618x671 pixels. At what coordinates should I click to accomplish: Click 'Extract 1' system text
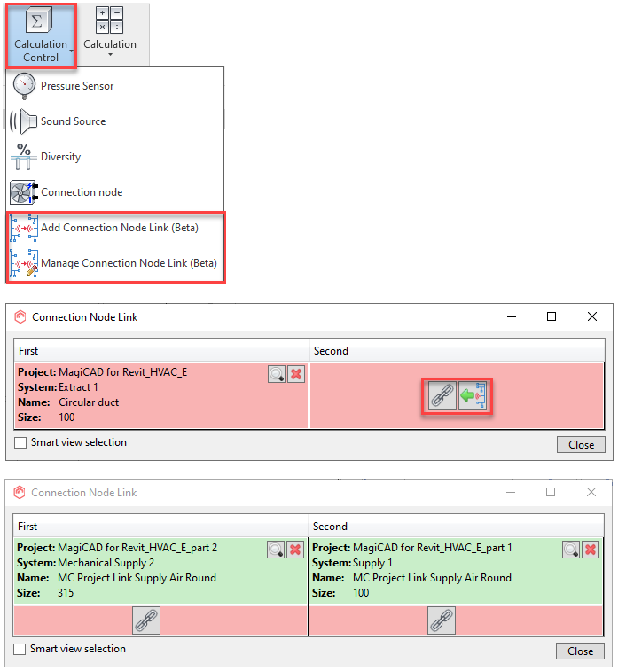[x=78, y=387]
